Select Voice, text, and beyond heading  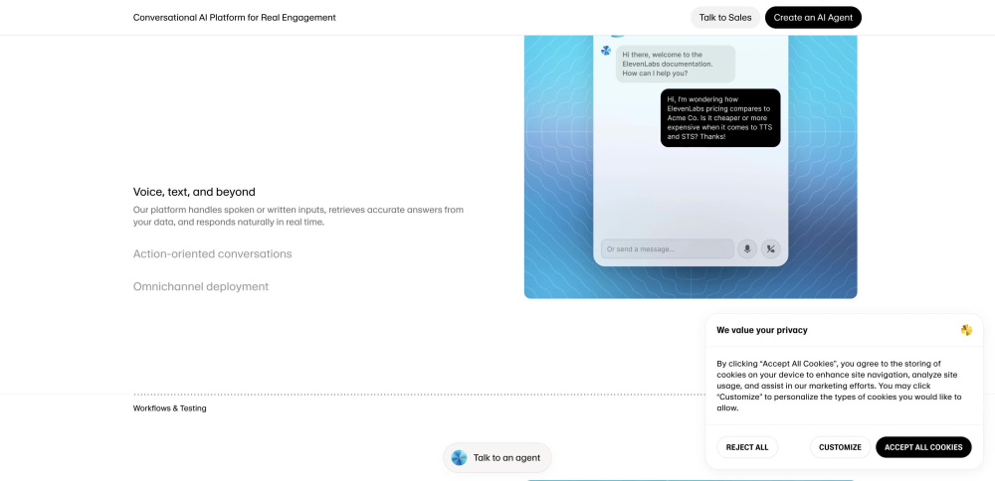point(194,192)
